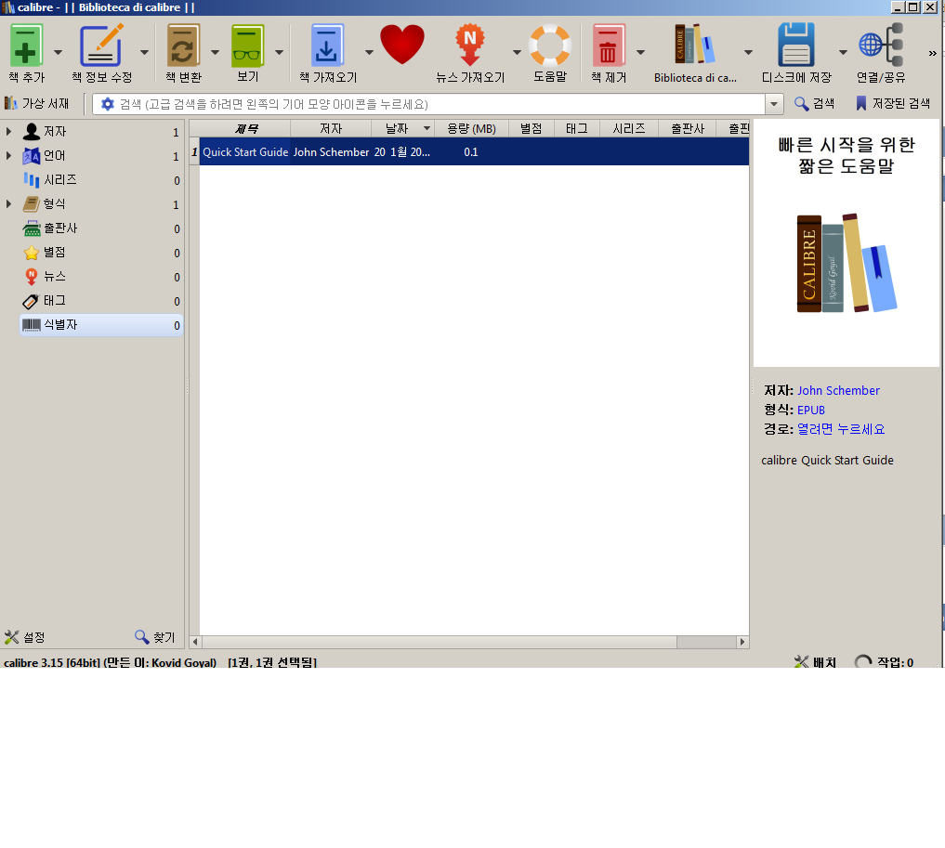Click the EPUB format link
This screenshot has width=945, height=848.
point(810,410)
